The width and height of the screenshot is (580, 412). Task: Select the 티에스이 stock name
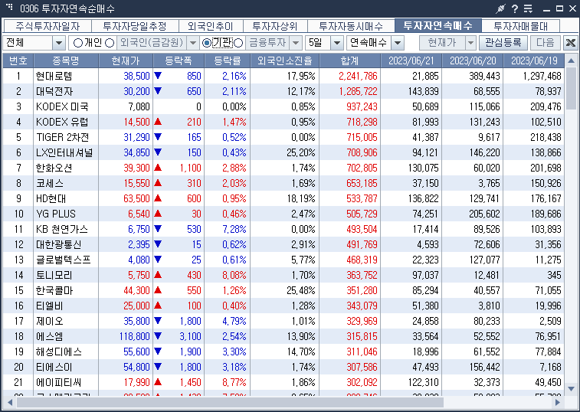[x=54, y=367]
